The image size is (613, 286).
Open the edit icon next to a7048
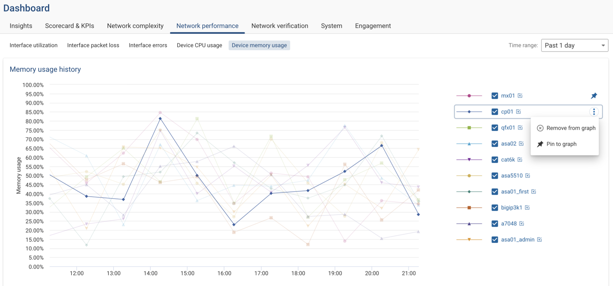click(x=522, y=224)
